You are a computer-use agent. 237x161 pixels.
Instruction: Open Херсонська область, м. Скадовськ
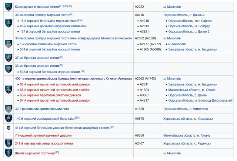[188, 119]
